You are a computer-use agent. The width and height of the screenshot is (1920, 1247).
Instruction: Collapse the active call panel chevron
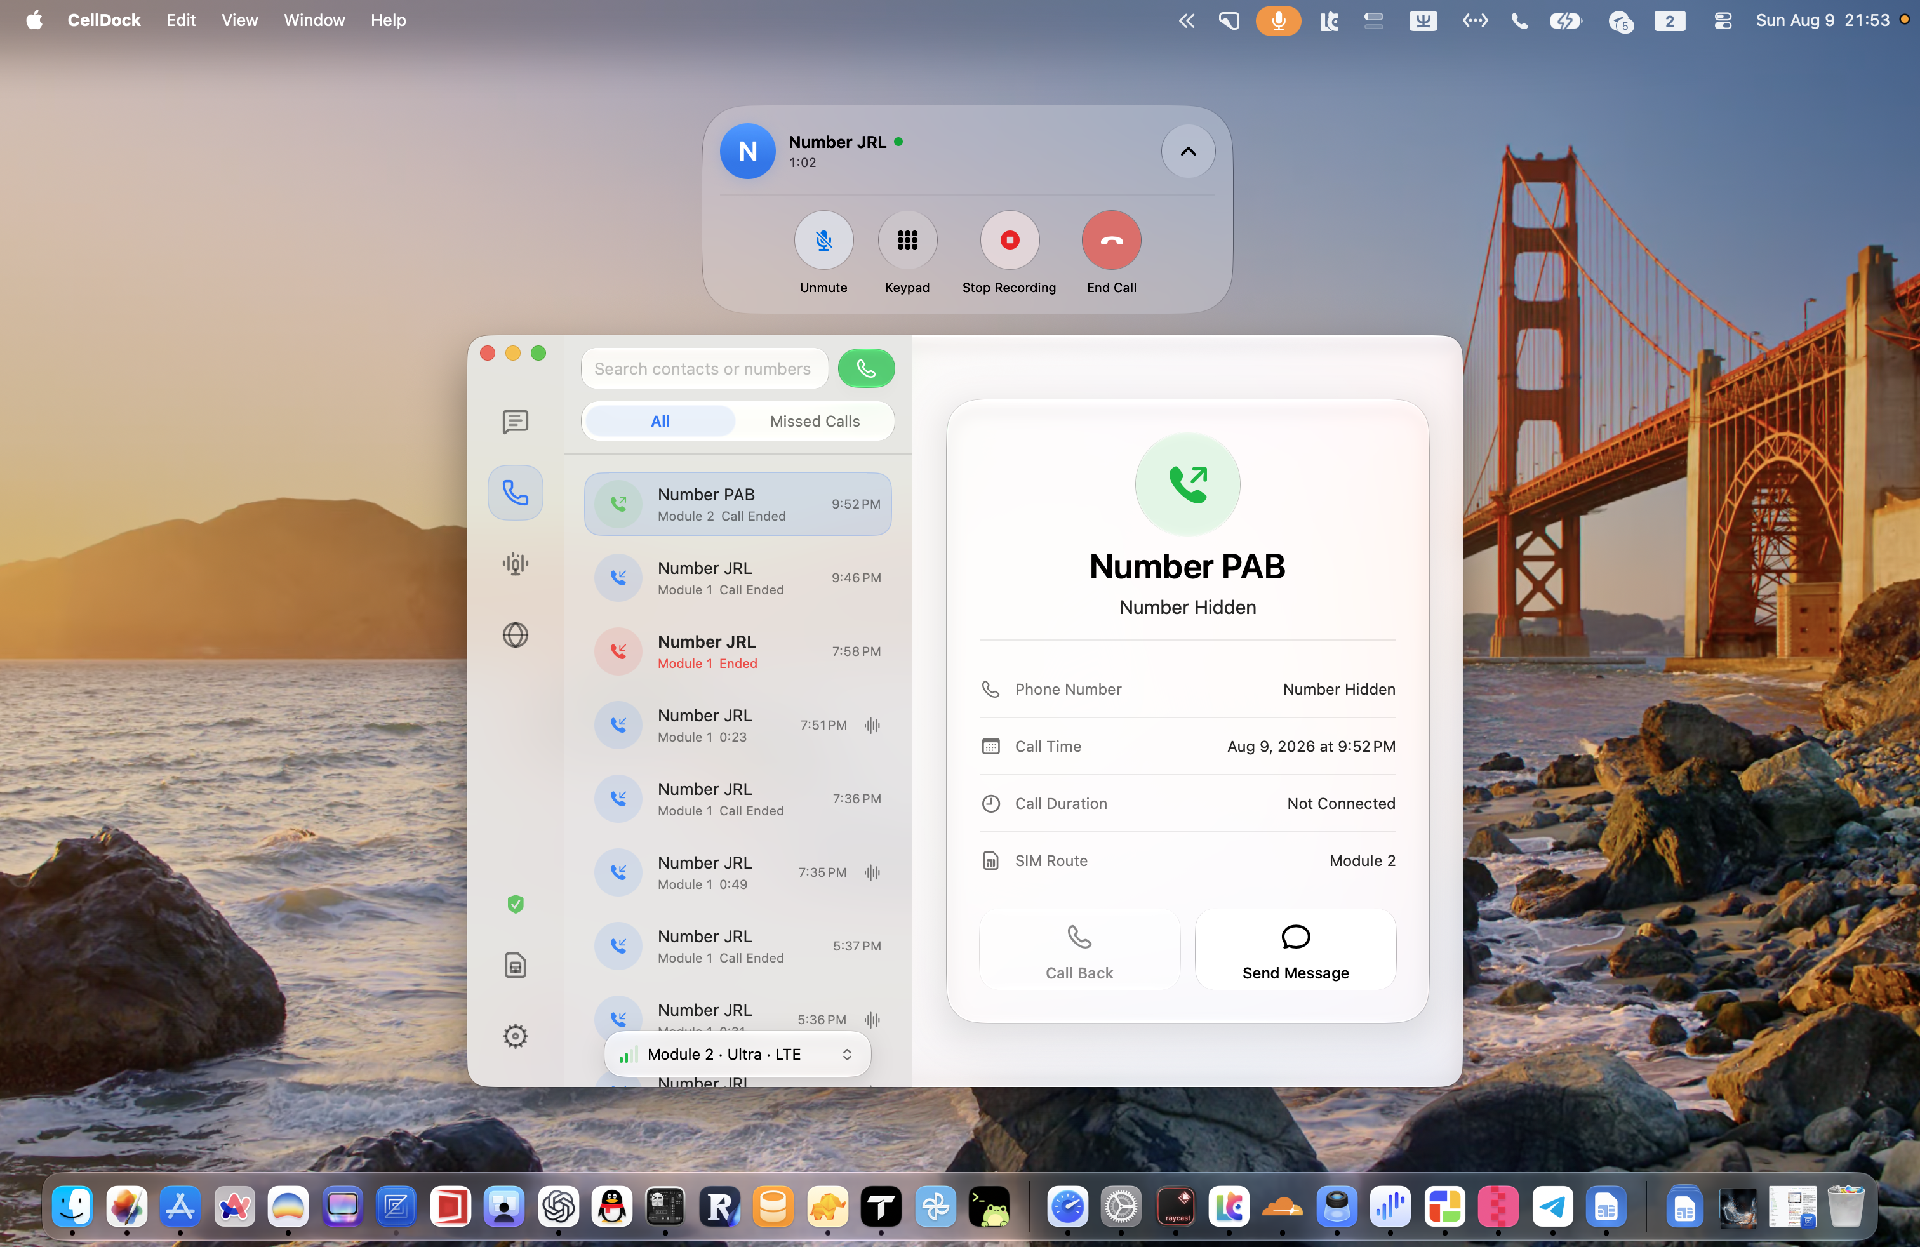pyautogui.click(x=1187, y=151)
